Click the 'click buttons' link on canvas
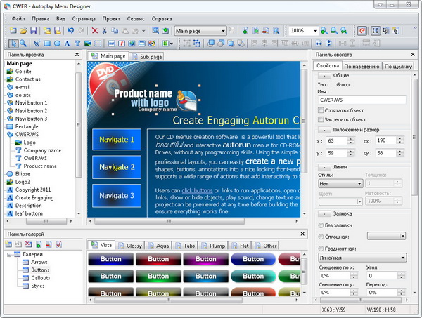 pyautogui.click(x=197, y=190)
